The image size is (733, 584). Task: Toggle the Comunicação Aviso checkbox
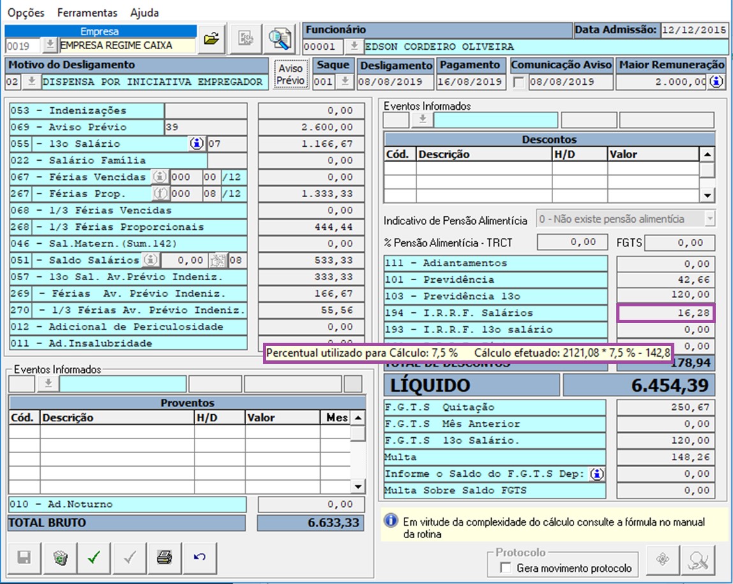pyautogui.click(x=519, y=82)
